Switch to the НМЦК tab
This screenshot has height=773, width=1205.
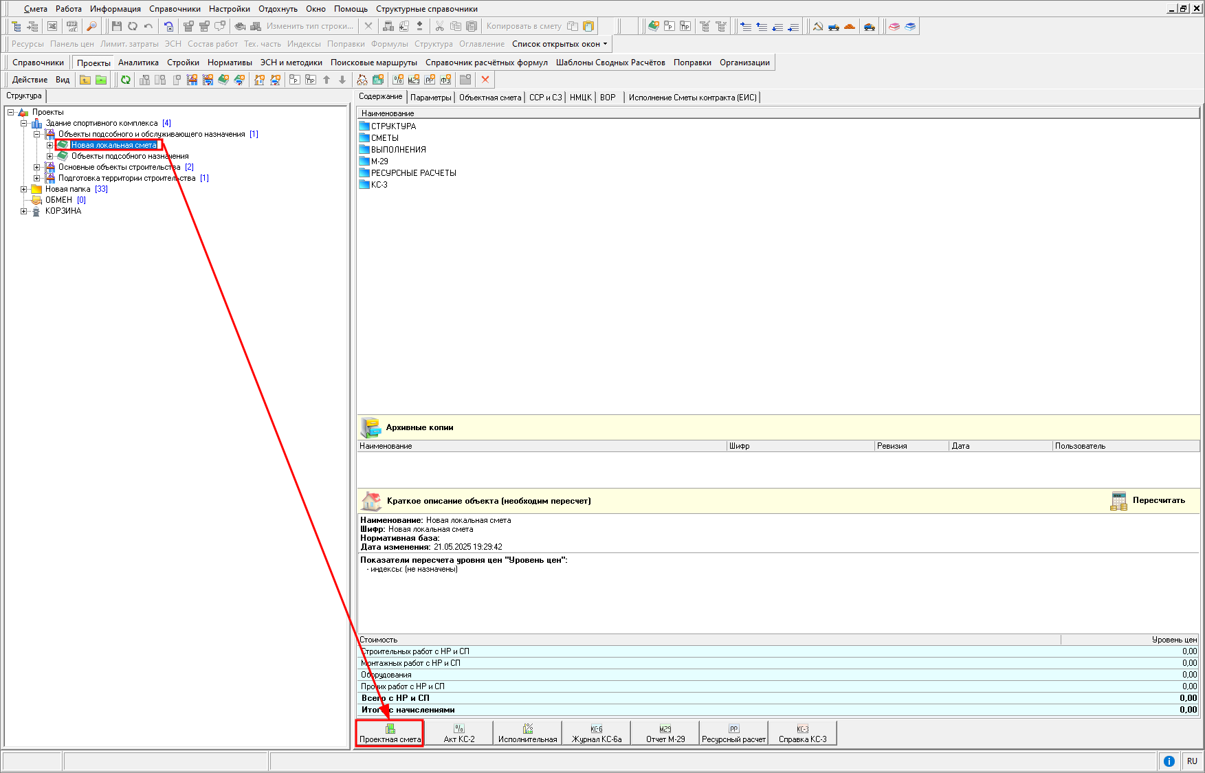pyautogui.click(x=580, y=98)
